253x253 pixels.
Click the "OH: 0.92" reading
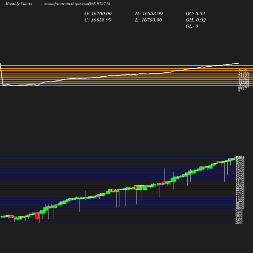coord(196,20)
